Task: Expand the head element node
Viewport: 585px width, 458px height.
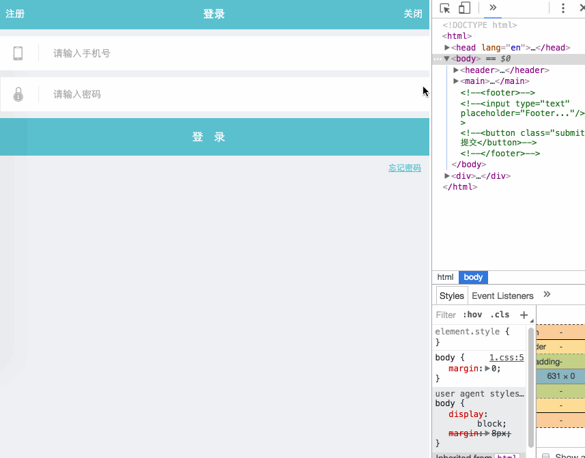Action: [x=446, y=47]
